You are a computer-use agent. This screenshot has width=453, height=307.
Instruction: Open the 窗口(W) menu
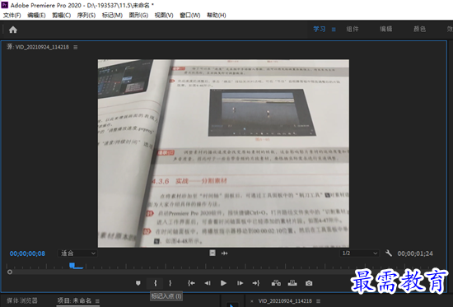(189, 16)
